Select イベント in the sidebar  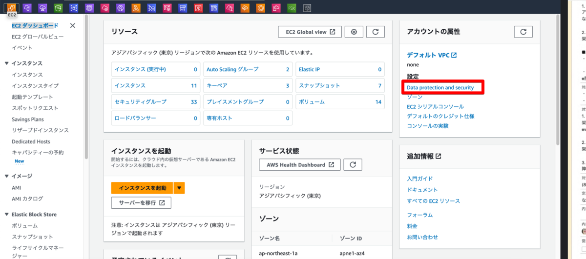22,48
